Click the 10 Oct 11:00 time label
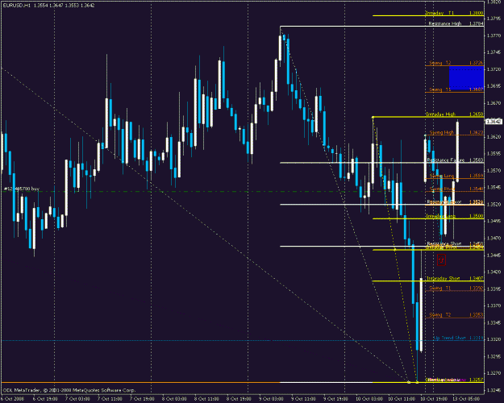 click(x=401, y=399)
